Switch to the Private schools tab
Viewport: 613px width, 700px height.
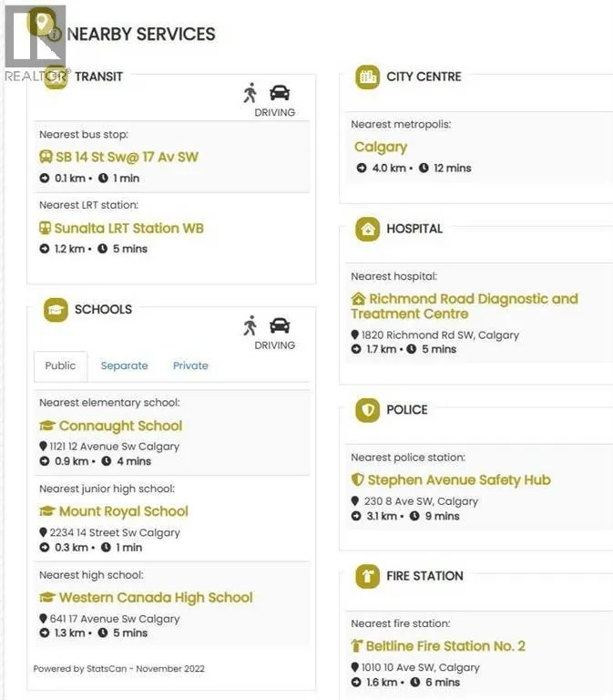click(x=190, y=365)
